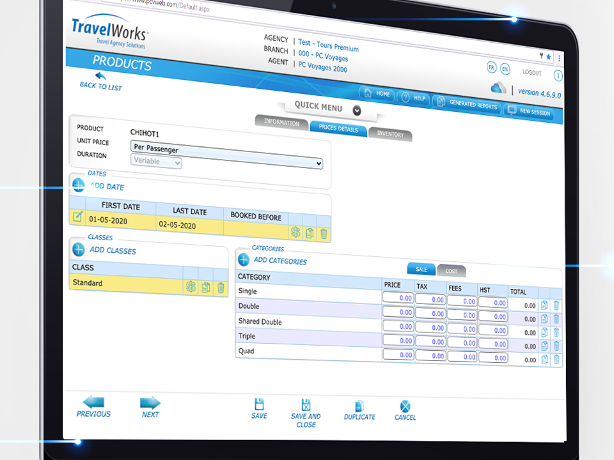Screen dimensions: 614x460
Task: Enter a price in the Triple PRICE field
Action: coord(398,341)
